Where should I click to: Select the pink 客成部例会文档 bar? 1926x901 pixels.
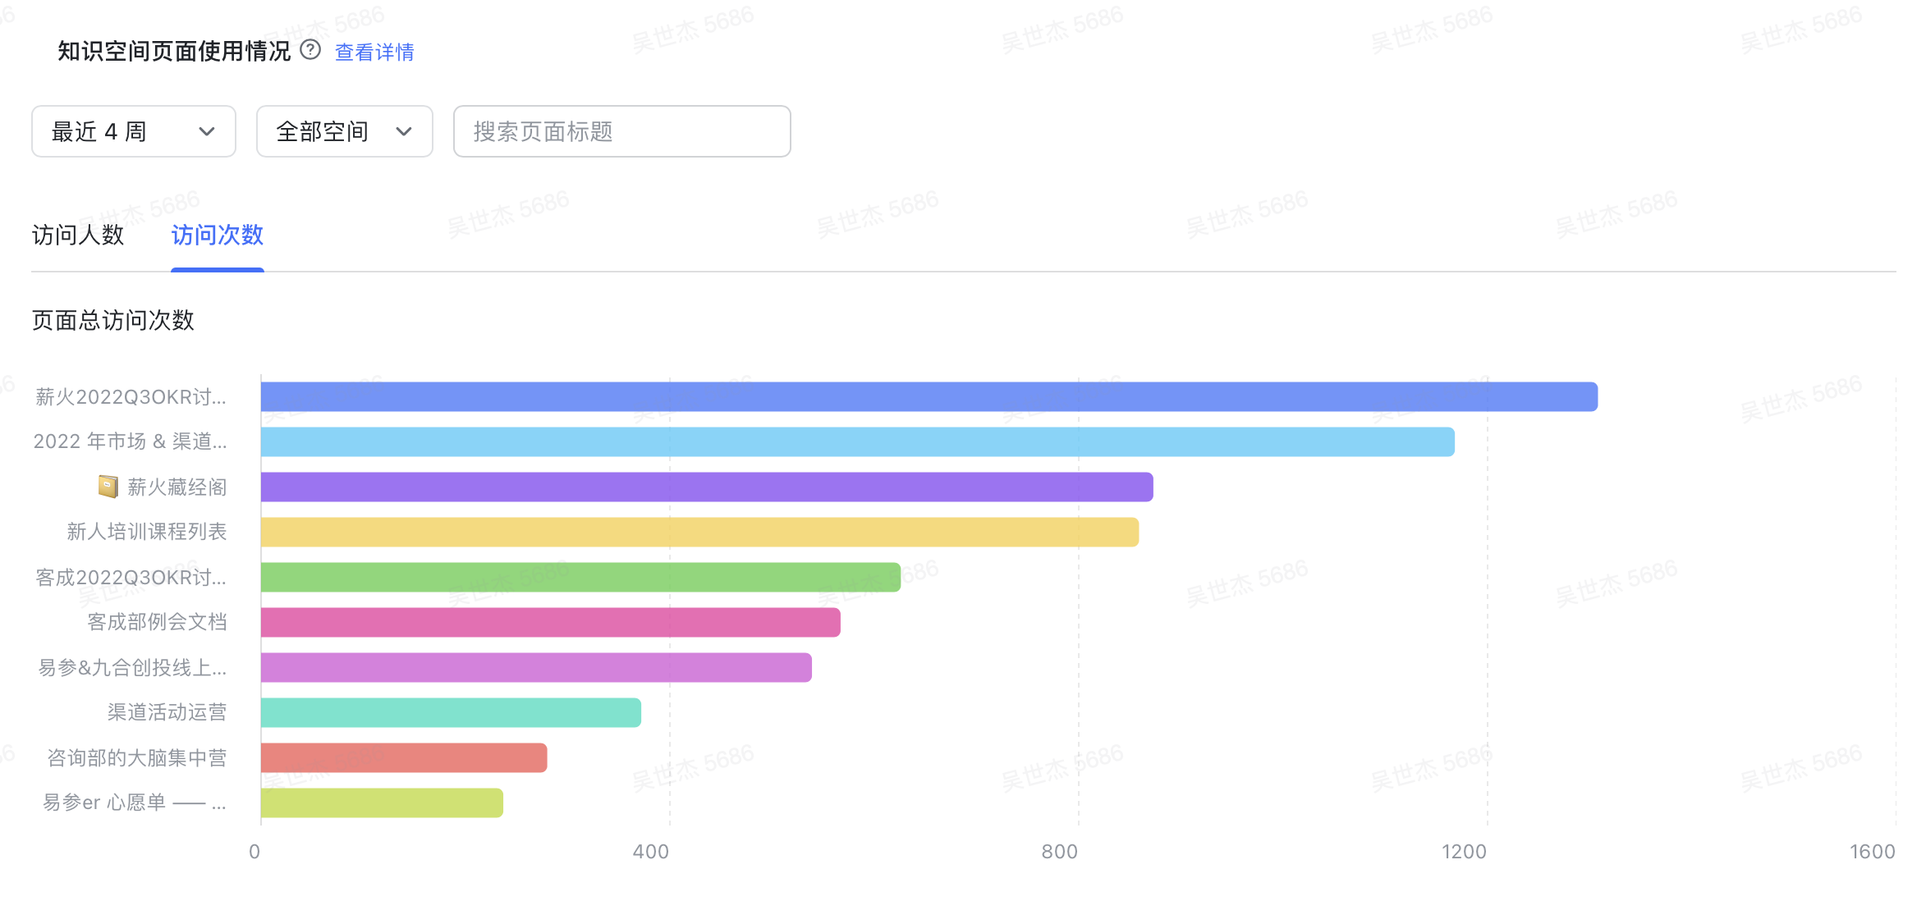(551, 623)
